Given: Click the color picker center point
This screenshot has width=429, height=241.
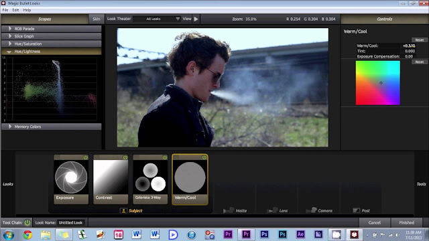Looking at the screenshot, I should point(381,83).
